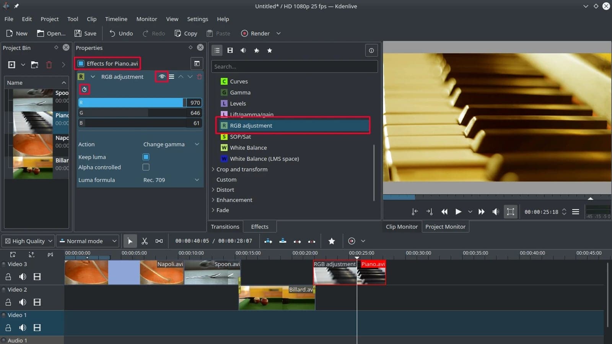Select the razor (scissors) tool
Screen dimensions: 612x344
(145, 241)
